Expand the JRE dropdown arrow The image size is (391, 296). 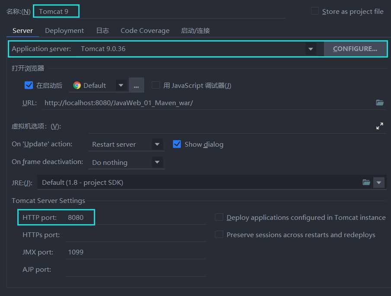point(379,183)
